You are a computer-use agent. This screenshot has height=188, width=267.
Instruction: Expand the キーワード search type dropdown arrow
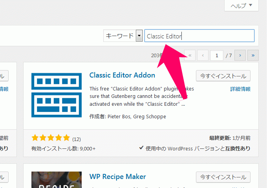(x=139, y=36)
